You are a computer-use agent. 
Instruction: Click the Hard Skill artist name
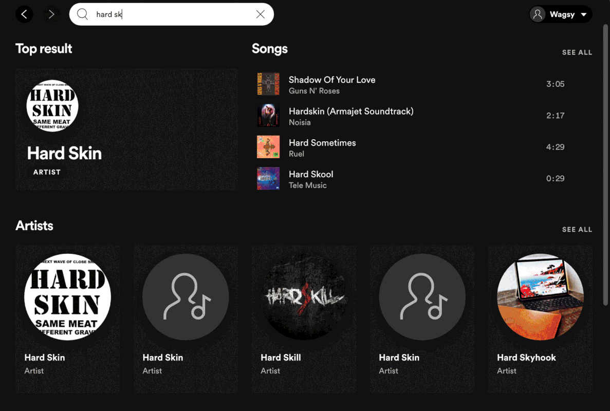pos(281,358)
